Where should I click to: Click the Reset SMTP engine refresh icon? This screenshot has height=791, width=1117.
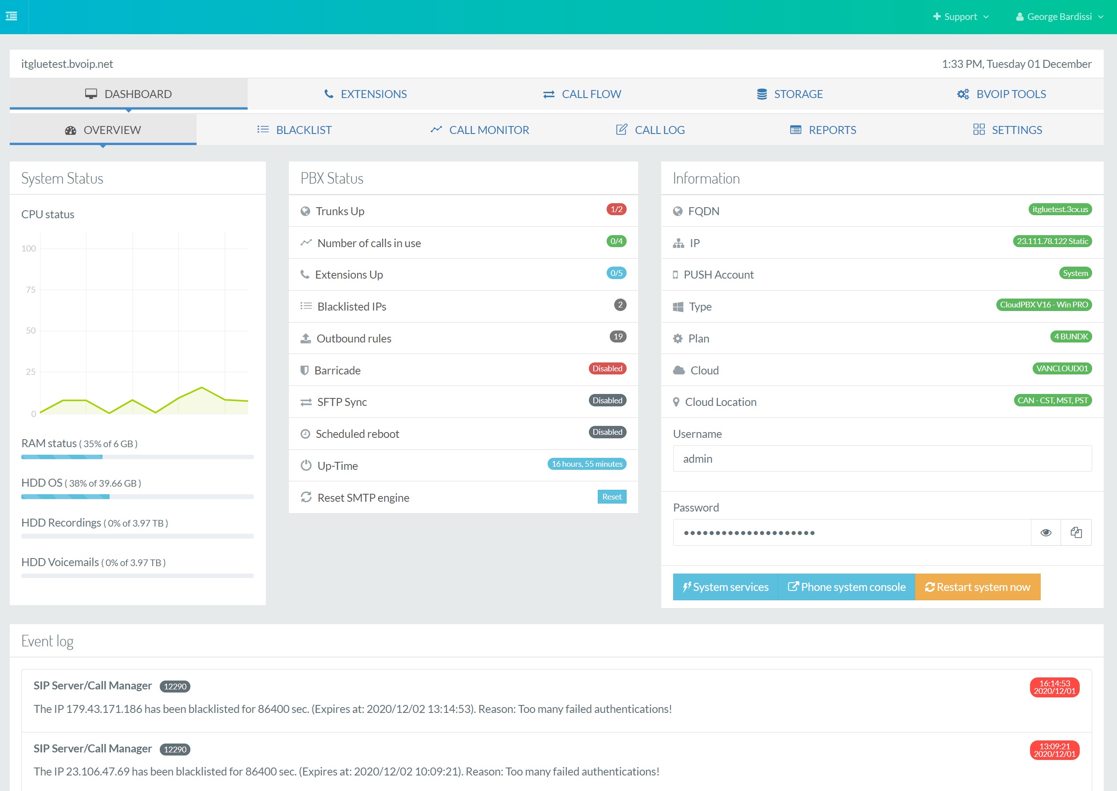[306, 497]
